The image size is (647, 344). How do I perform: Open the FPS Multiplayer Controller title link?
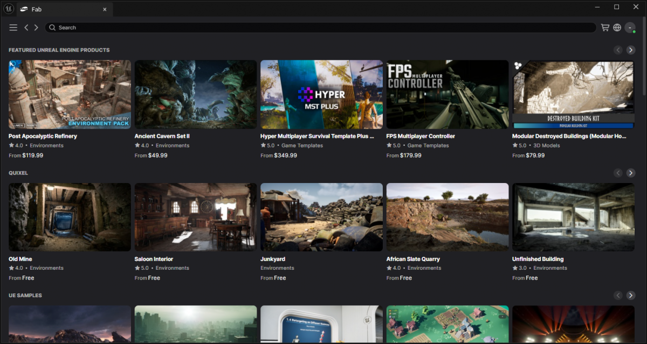coord(421,136)
